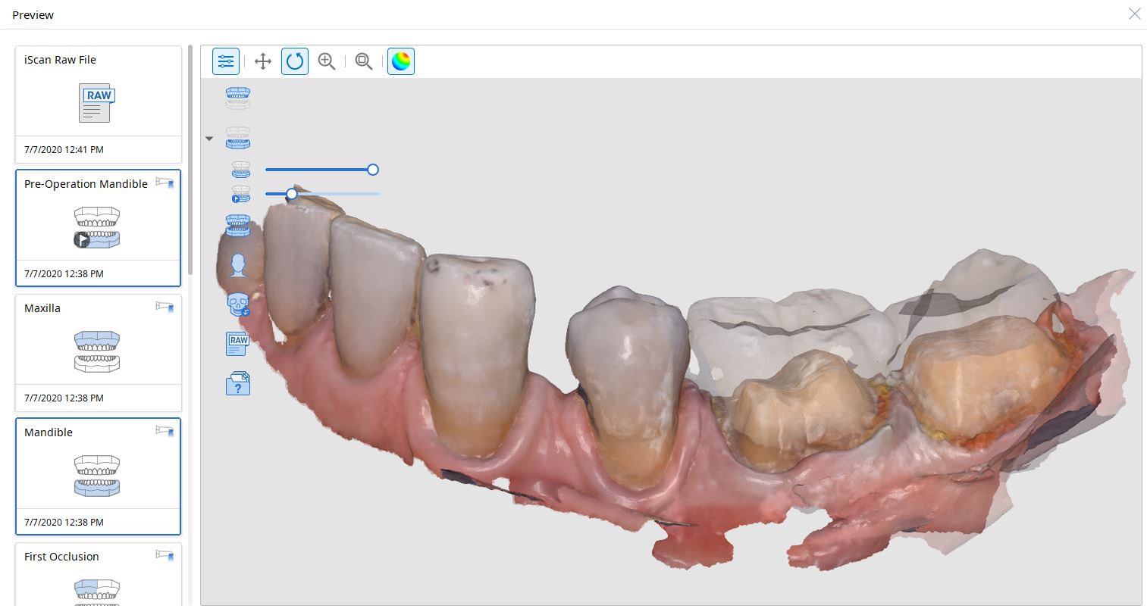Adjust pre-operation mandible transparency slider
The width and height of the screenshot is (1147, 615).
click(322, 194)
